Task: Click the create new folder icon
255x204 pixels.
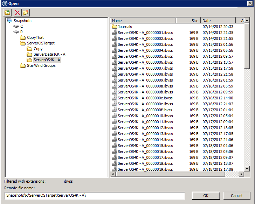Action: (x=26, y=13)
